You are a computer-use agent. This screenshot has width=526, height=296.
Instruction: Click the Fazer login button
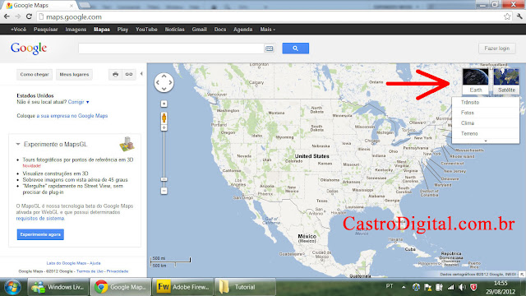496,49
